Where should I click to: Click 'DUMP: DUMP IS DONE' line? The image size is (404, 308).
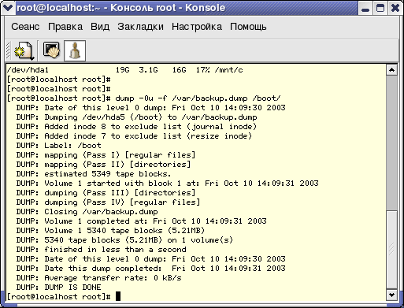[x=58, y=288]
